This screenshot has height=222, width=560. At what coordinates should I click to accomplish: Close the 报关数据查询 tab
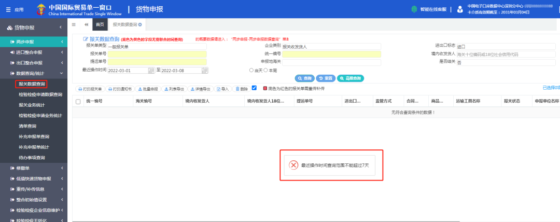click(140, 25)
